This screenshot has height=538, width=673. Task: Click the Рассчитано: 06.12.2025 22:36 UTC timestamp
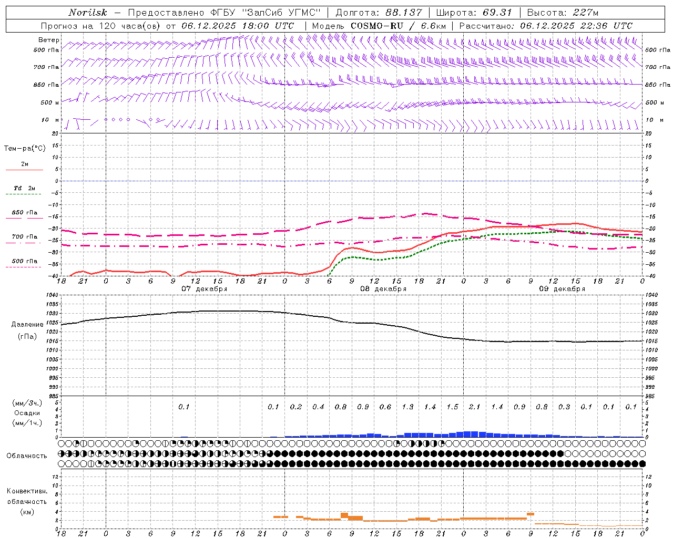pyautogui.click(x=546, y=26)
